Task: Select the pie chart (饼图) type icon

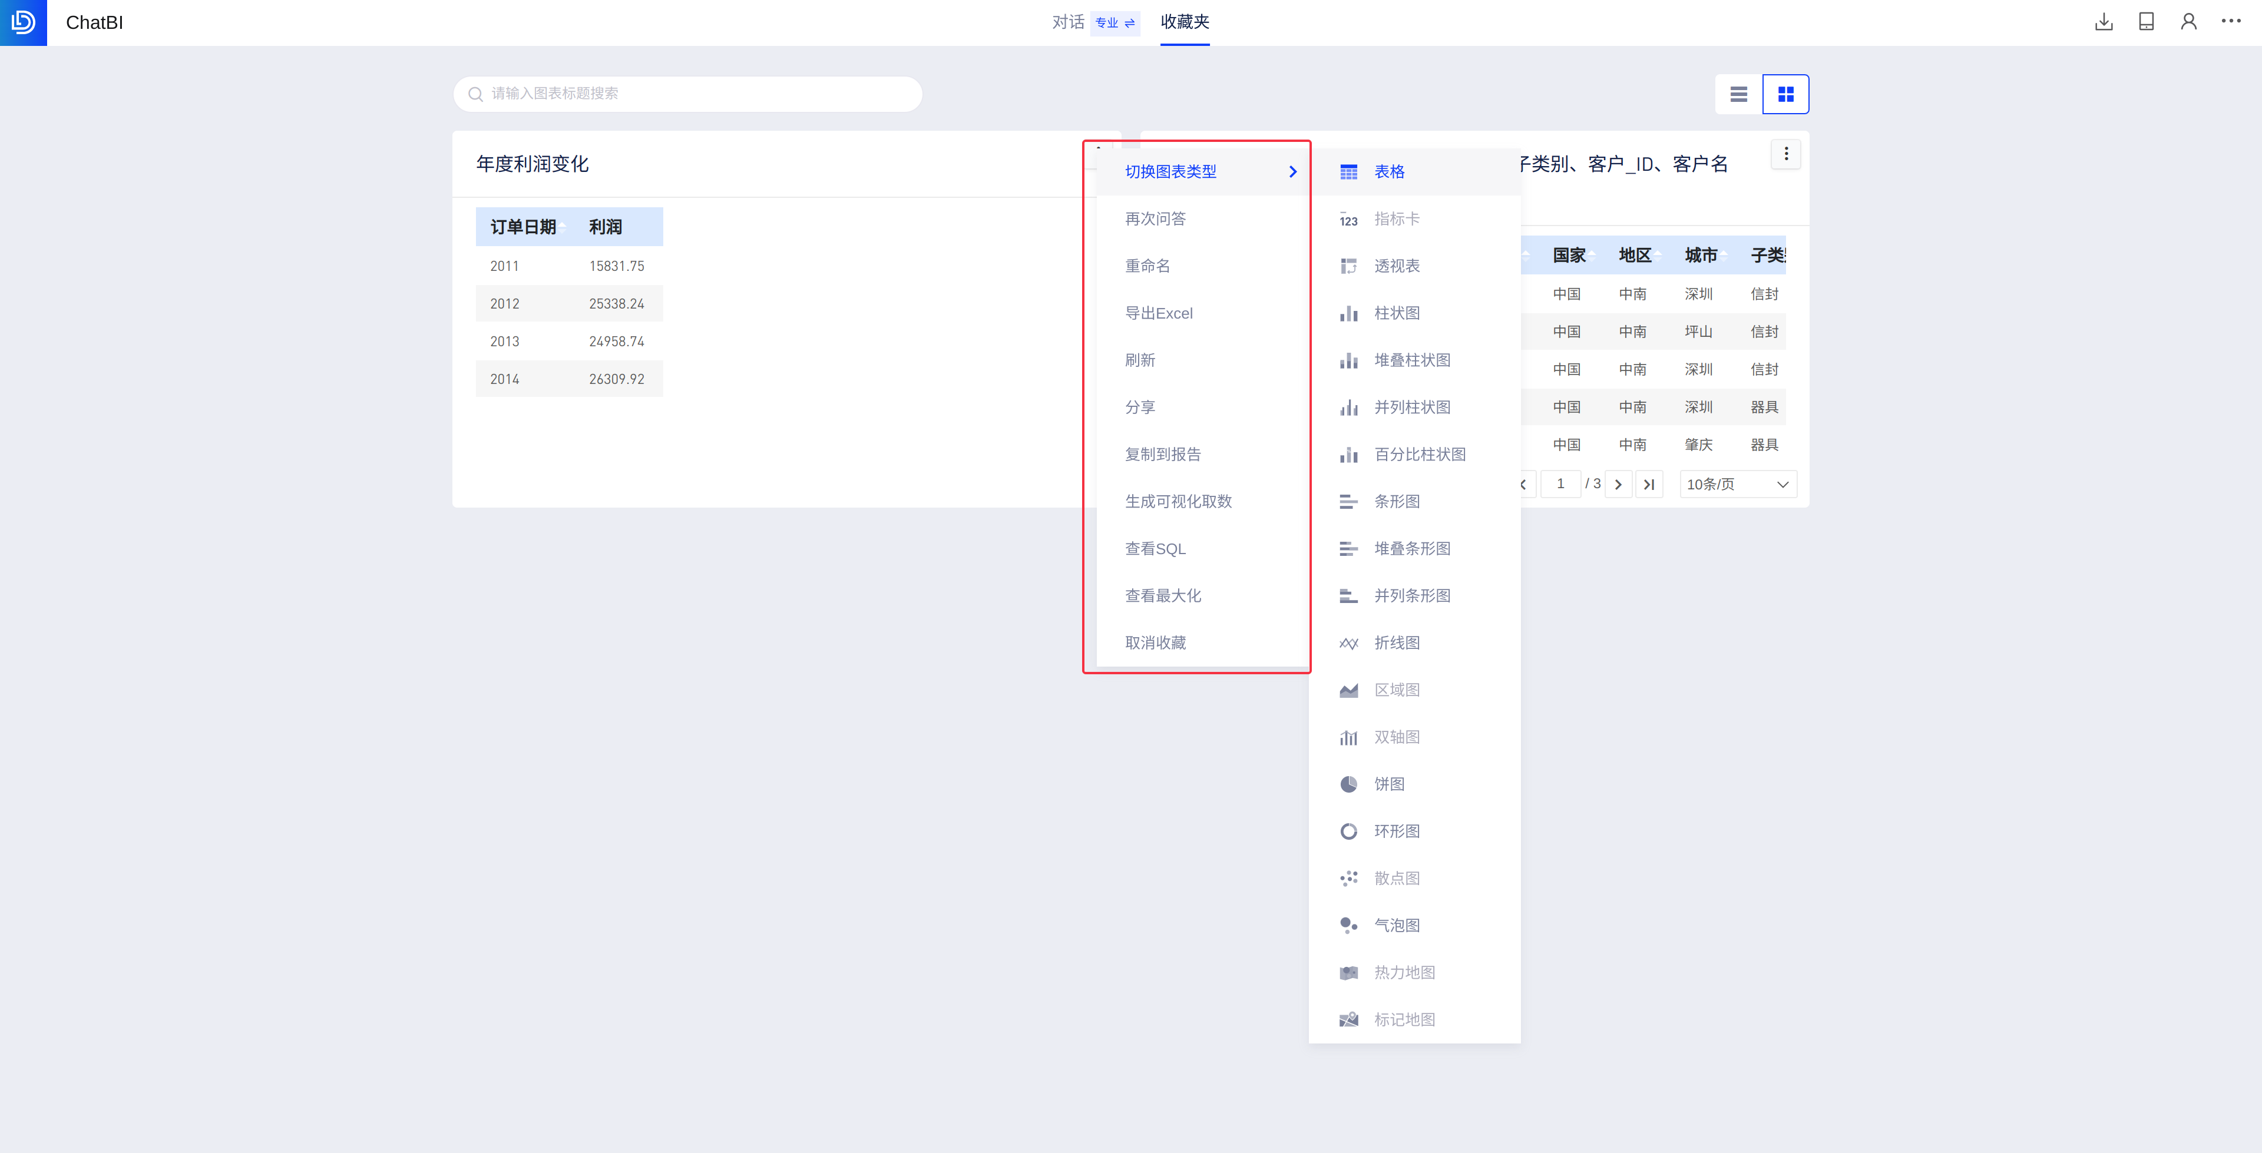Action: point(1348,784)
